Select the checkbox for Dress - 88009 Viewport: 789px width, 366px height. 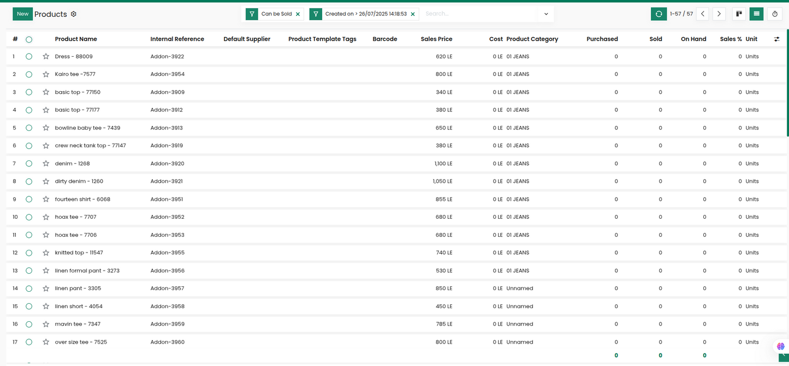pos(29,57)
